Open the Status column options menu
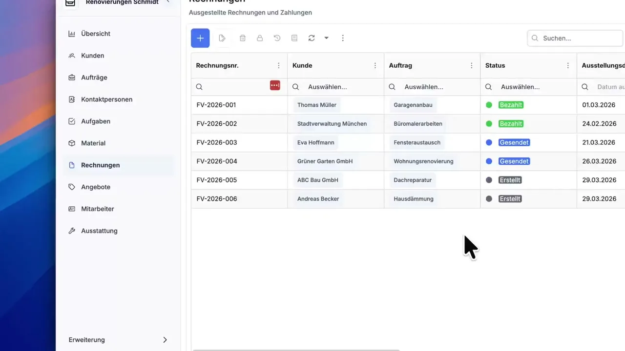Viewport: 625px width, 351px height. point(568,65)
